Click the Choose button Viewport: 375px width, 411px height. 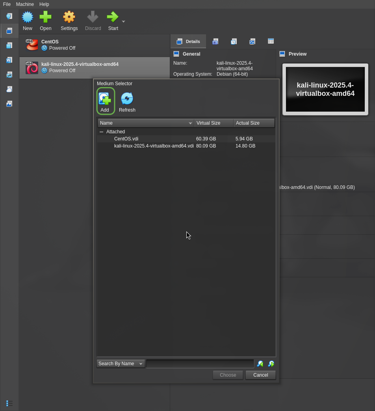point(228,375)
